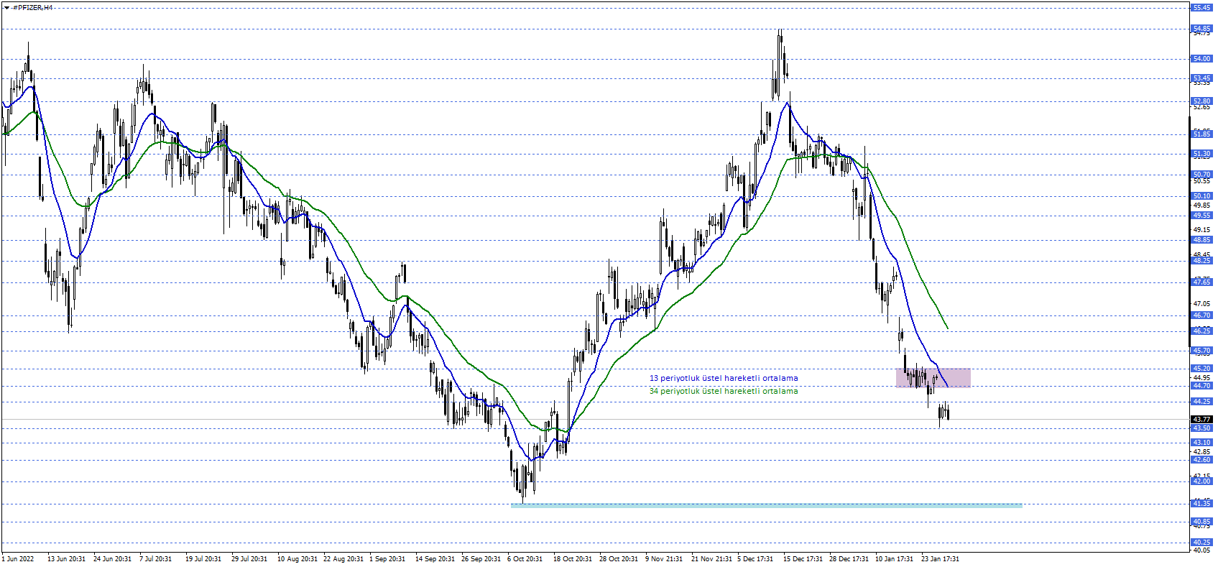The height and width of the screenshot is (567, 1218).
Task: Click the 28 Oct 20:31 date label
Action: [619, 559]
